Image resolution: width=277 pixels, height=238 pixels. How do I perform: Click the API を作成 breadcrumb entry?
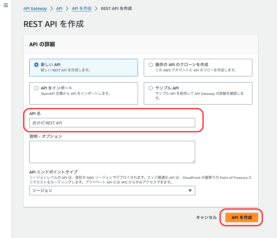click(81, 8)
